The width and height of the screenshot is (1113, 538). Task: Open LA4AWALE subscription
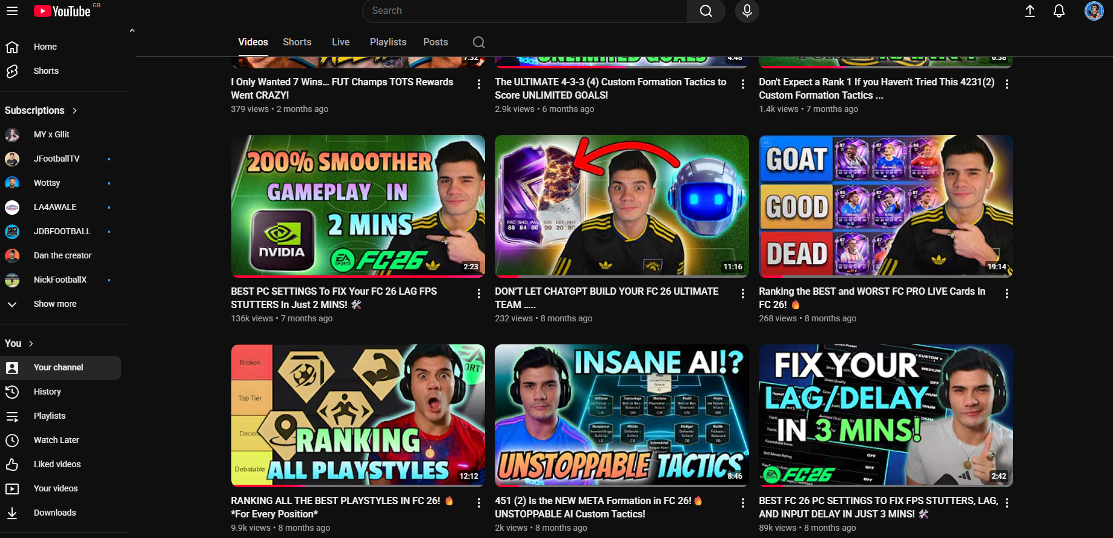pyautogui.click(x=61, y=207)
